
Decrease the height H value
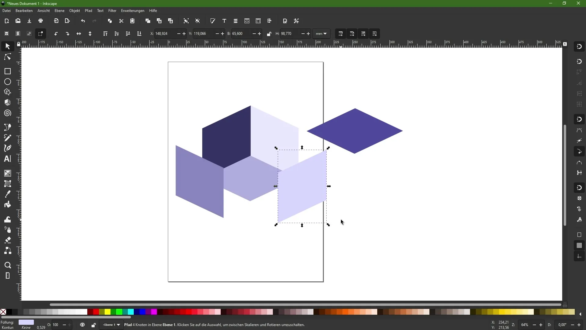[x=303, y=34]
